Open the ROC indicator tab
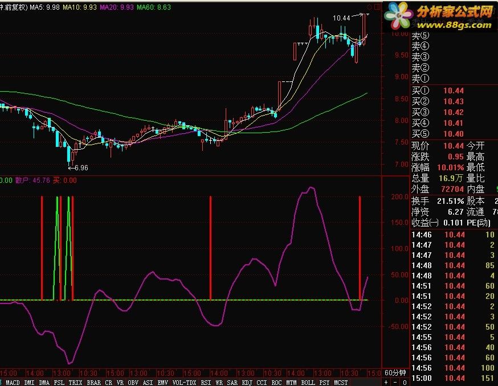The height and width of the screenshot is (386, 498). pyautogui.click(x=276, y=383)
